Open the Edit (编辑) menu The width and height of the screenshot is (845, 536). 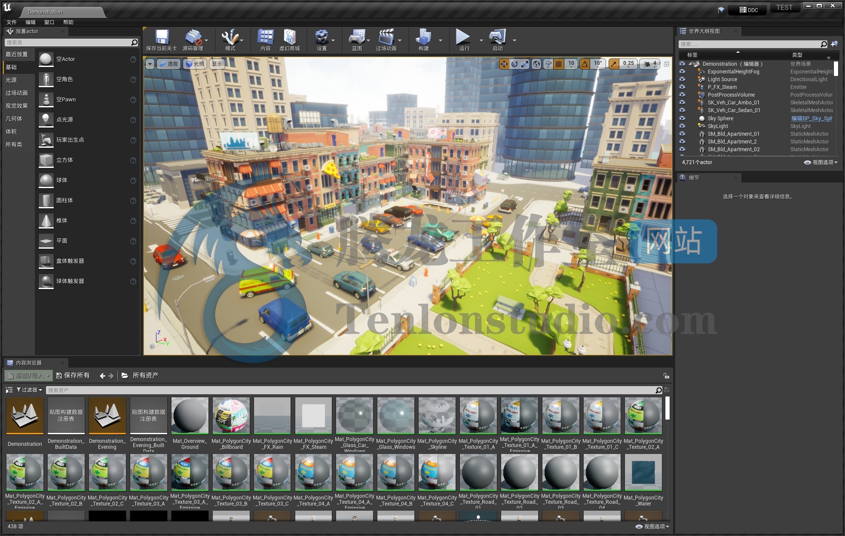[31, 22]
